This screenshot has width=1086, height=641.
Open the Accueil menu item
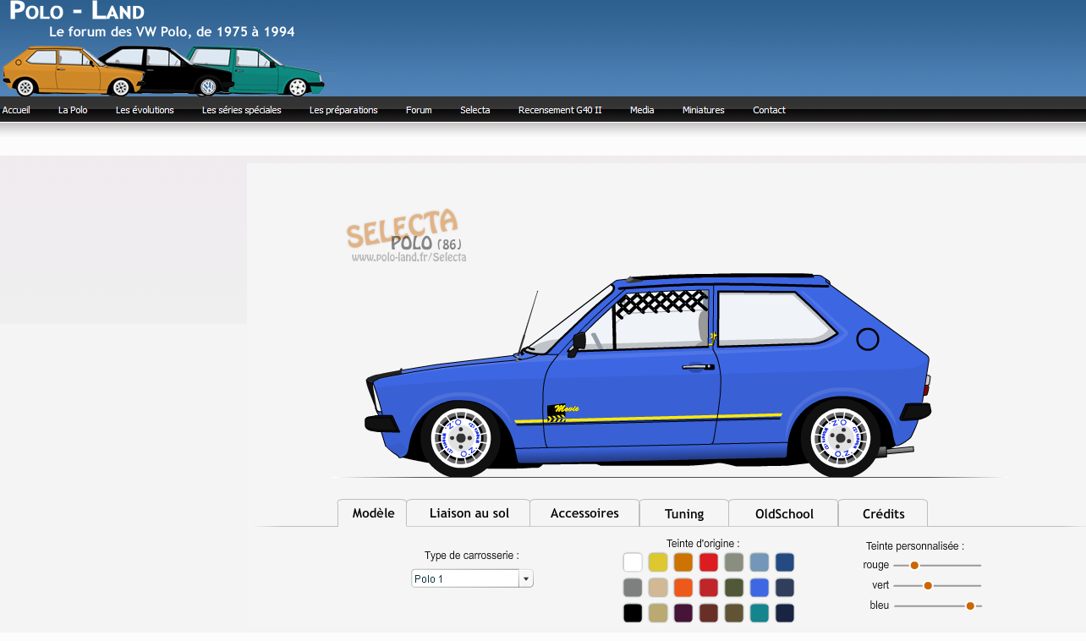coord(16,110)
